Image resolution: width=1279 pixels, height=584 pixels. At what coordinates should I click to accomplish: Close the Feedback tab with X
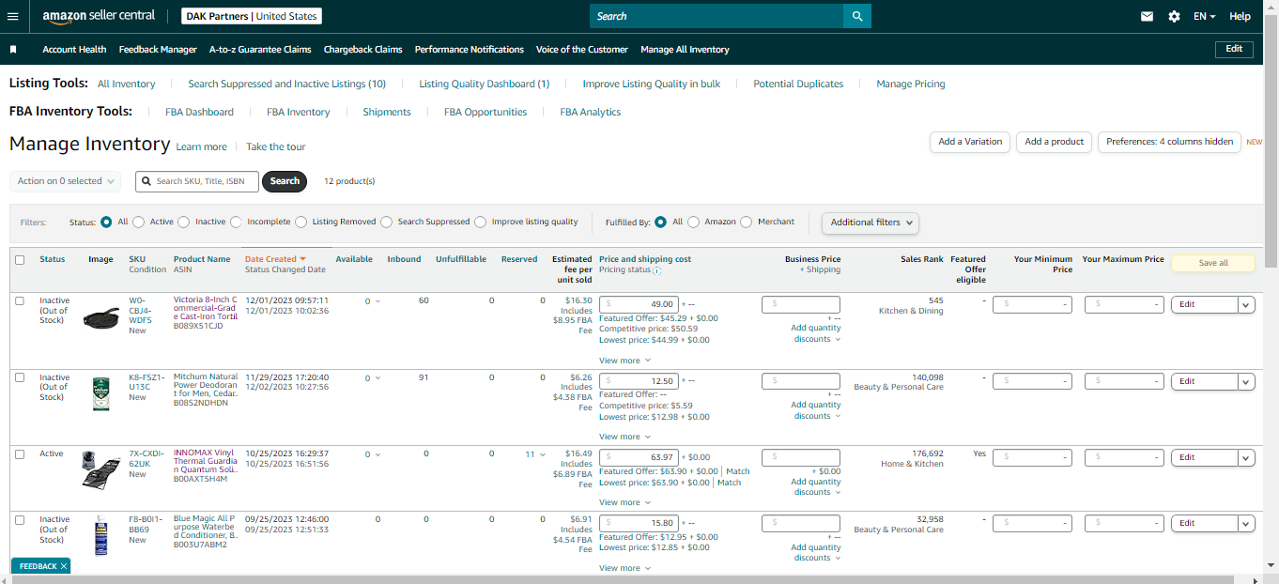coord(64,566)
